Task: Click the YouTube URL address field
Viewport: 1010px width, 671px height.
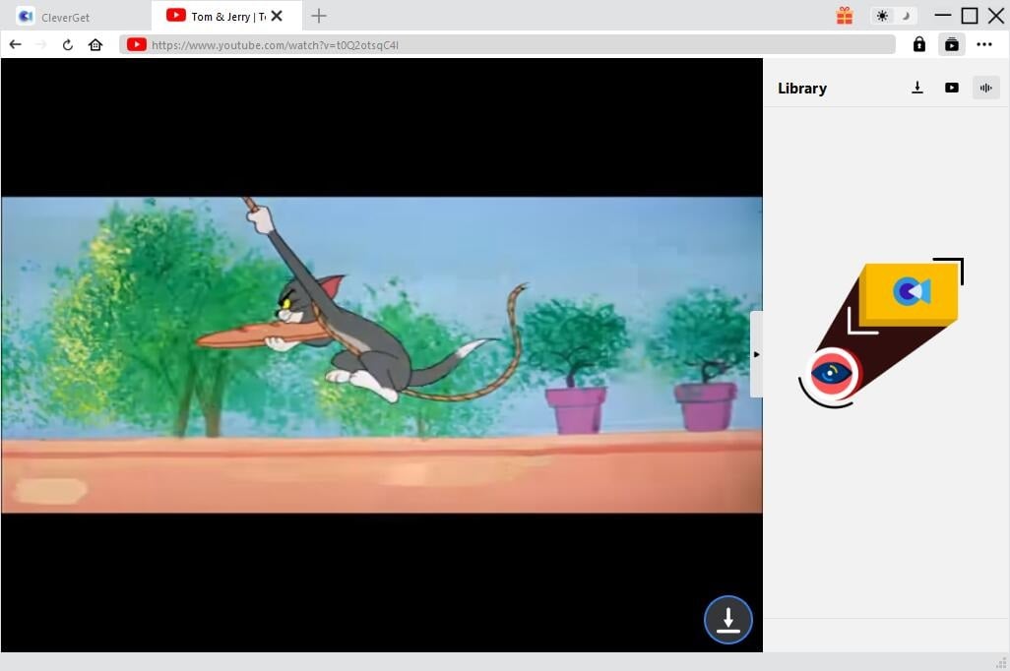Action: click(512, 44)
